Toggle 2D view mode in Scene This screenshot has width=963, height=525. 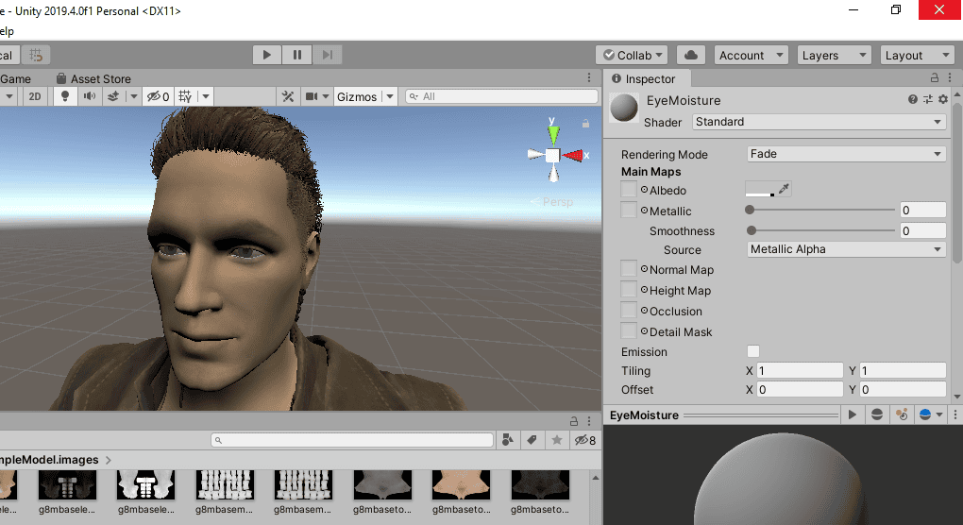click(x=35, y=96)
